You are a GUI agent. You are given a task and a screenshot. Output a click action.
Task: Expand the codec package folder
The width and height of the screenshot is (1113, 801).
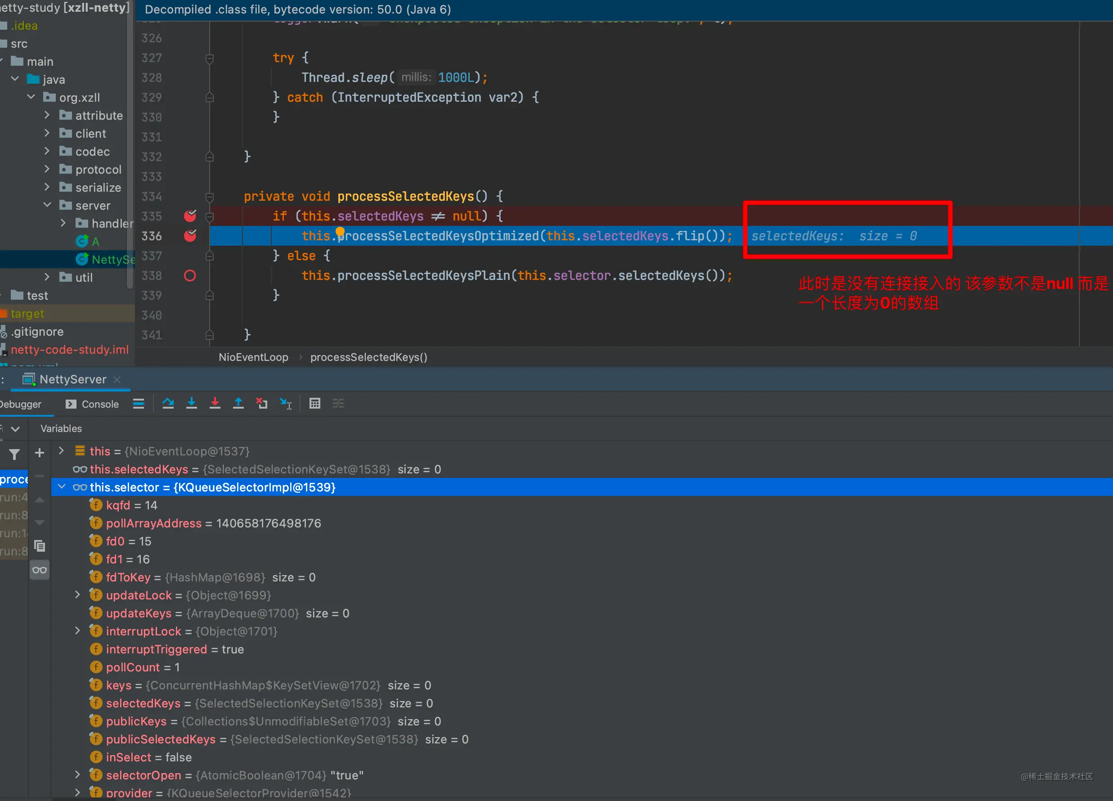click(x=47, y=151)
